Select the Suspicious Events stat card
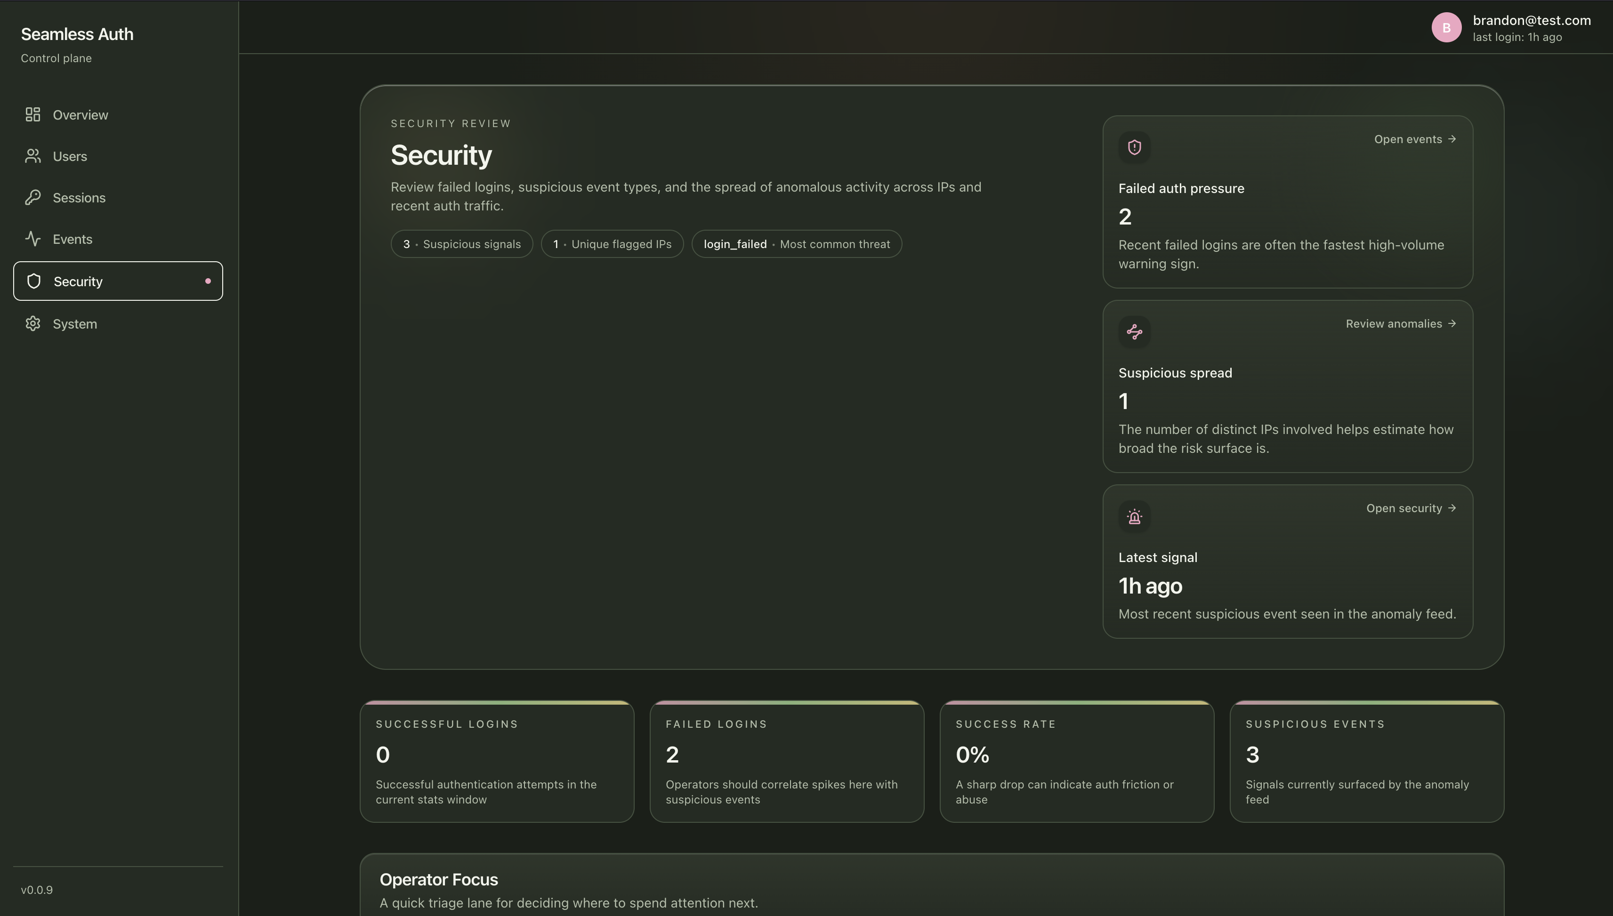Viewport: 1613px width, 916px height. point(1367,761)
